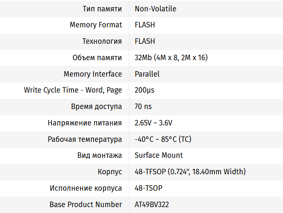Click the 'Surface Mount' value
Image resolution: width=283 pixels, height=213 pixels.
(x=159, y=155)
